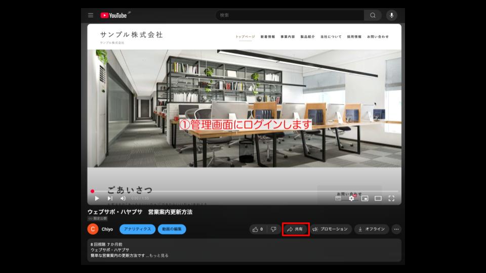Open player settings gear

coord(351,198)
